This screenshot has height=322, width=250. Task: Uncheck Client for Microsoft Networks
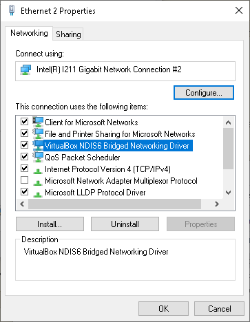(x=24, y=121)
